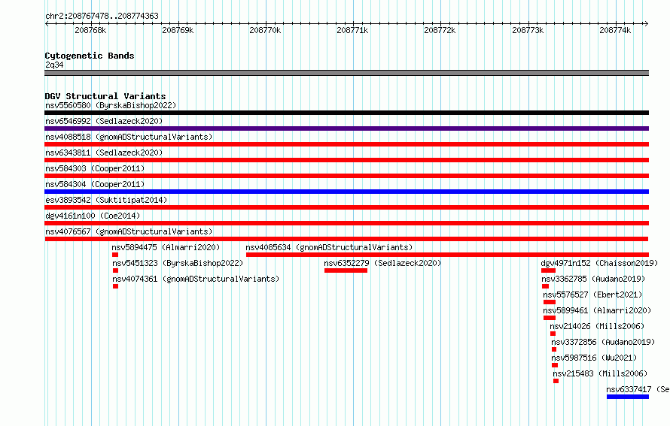Click the 208770k ruler label
This screenshot has height=426, width=670.
click(x=265, y=30)
